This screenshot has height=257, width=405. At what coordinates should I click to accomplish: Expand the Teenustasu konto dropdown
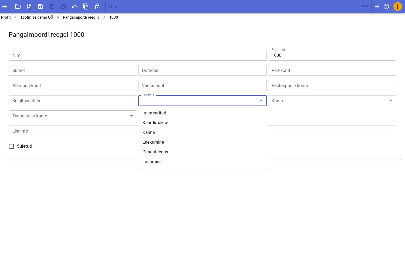coord(131,116)
